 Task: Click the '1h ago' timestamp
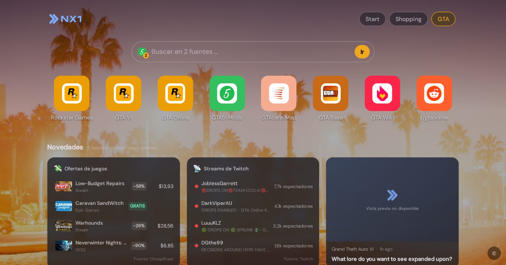tap(386, 249)
